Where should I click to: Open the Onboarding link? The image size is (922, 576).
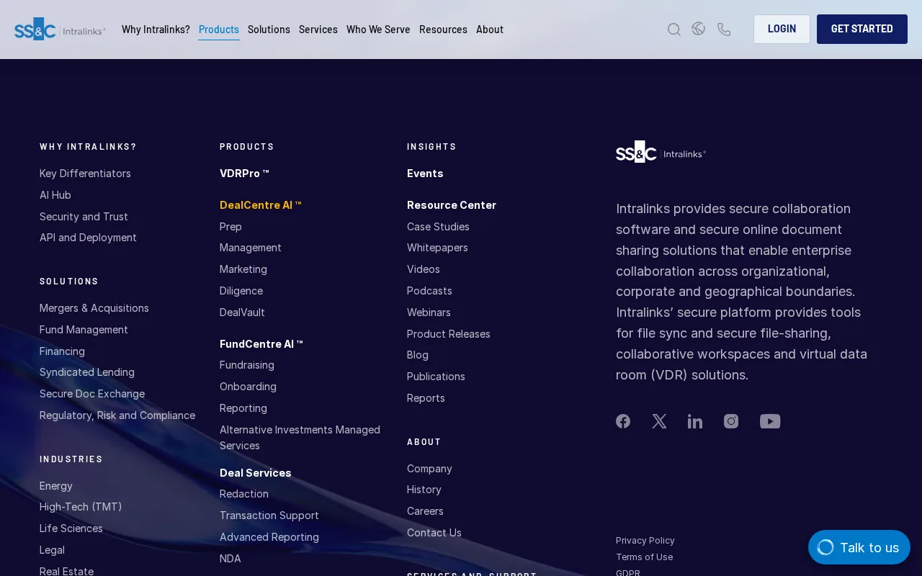[x=248, y=387]
